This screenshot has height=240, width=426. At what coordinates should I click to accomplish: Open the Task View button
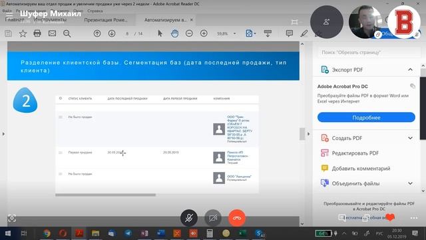tap(24, 233)
